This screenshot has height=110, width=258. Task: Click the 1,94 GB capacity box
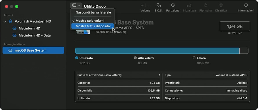pos(235,26)
